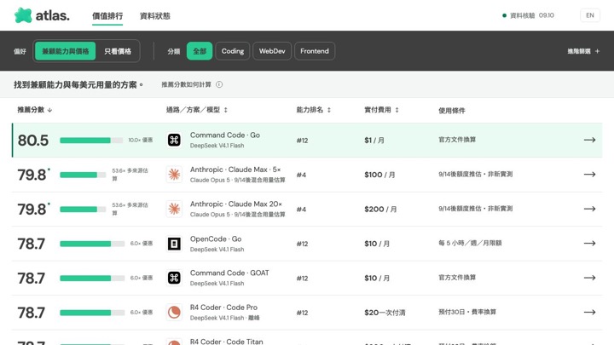Click the 預付30日・費率換算 condition text
Image resolution: width=614 pixels, height=345 pixels.
click(x=467, y=312)
